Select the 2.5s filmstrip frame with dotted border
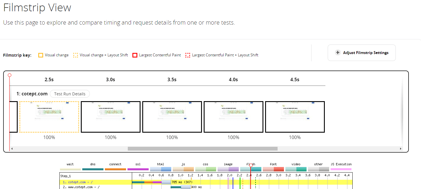421x189 pixels. point(49,117)
